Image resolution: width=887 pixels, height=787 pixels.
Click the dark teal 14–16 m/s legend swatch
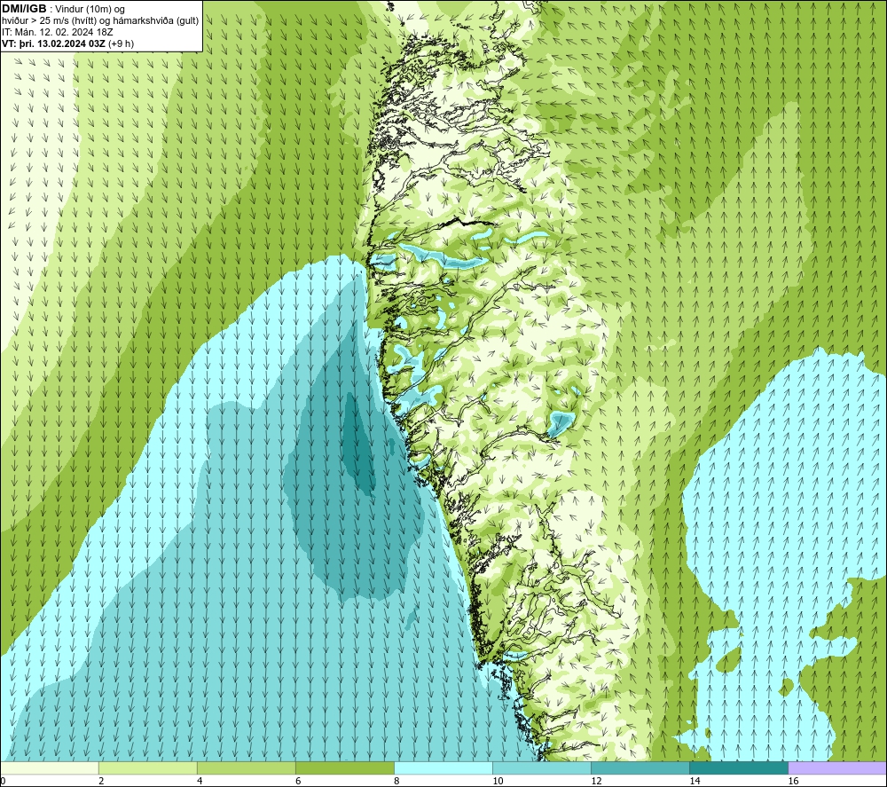click(738, 767)
